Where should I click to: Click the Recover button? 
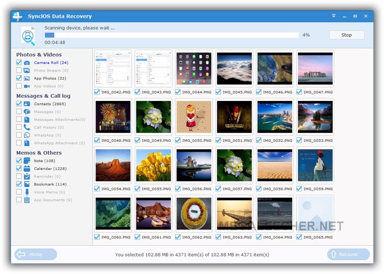pyautogui.click(x=348, y=254)
